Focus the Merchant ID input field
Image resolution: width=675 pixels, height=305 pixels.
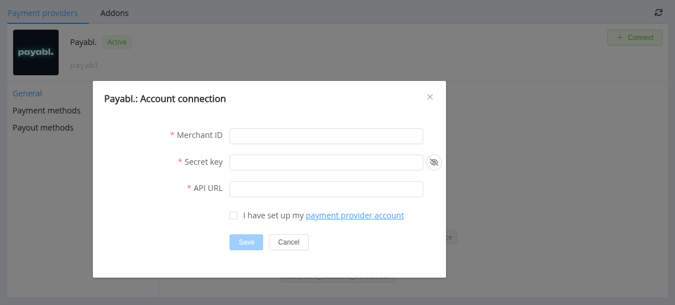326,136
